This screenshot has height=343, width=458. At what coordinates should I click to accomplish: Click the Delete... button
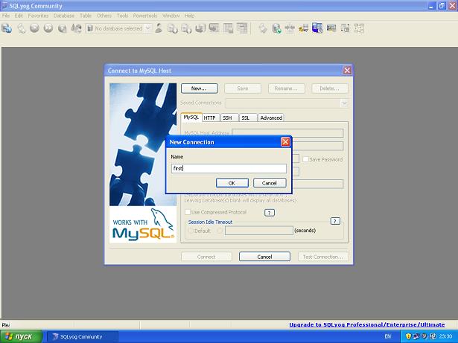[330, 89]
